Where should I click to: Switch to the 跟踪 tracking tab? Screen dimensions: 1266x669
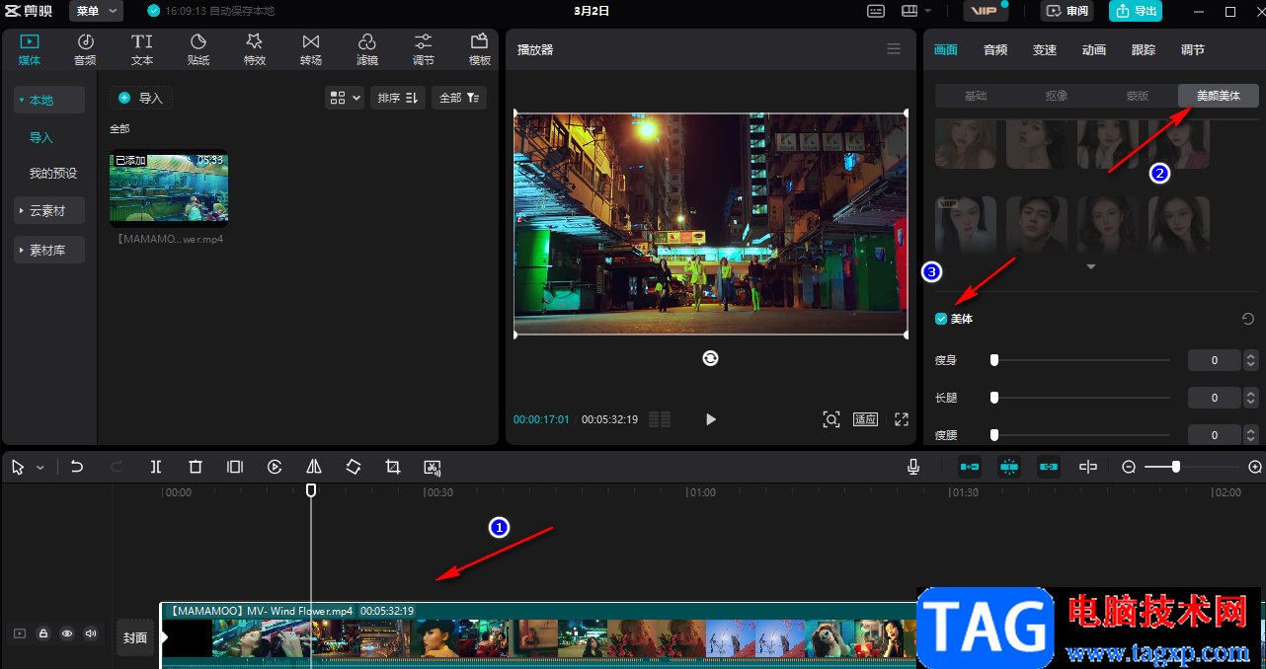[1144, 49]
